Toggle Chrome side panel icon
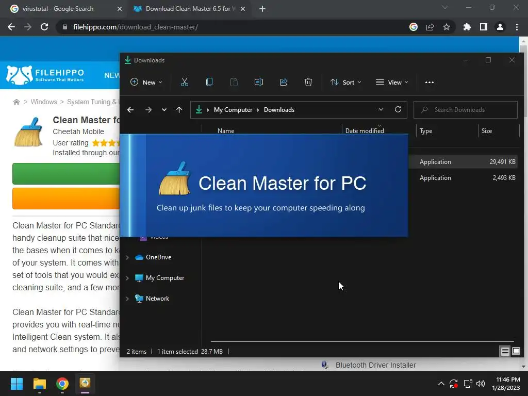 pyautogui.click(x=484, y=27)
